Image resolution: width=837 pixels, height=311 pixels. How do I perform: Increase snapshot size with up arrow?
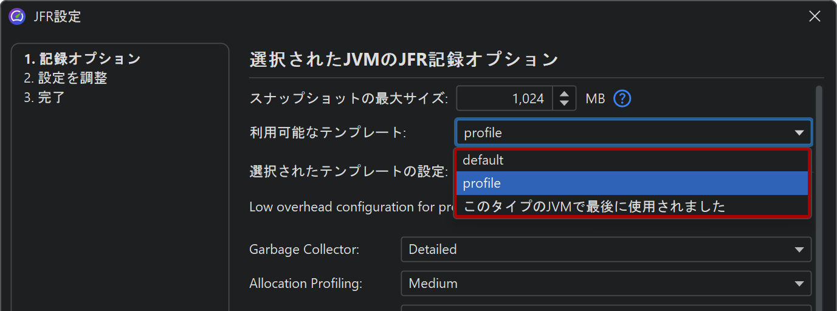[x=565, y=93]
